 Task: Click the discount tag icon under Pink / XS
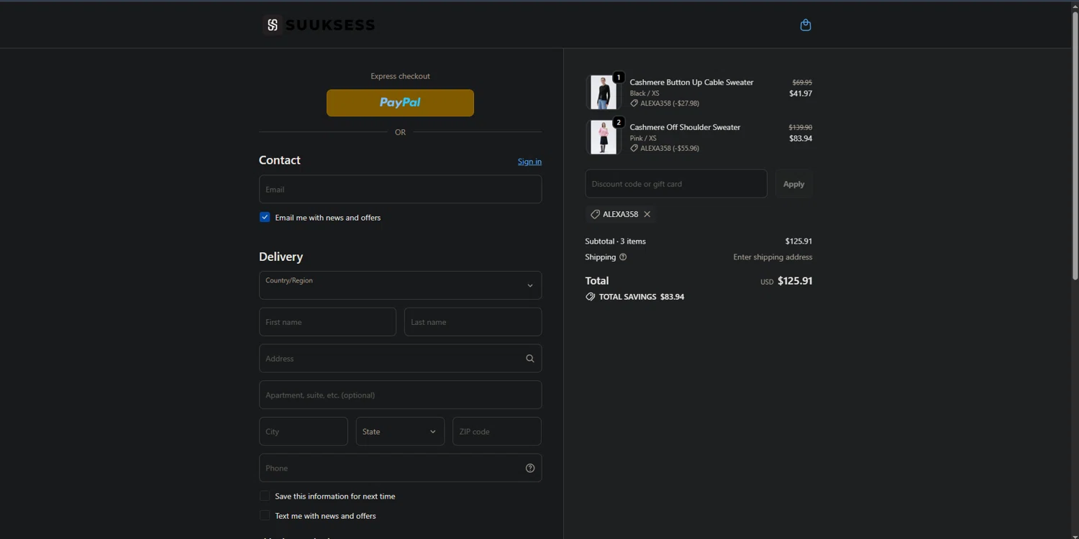point(634,148)
